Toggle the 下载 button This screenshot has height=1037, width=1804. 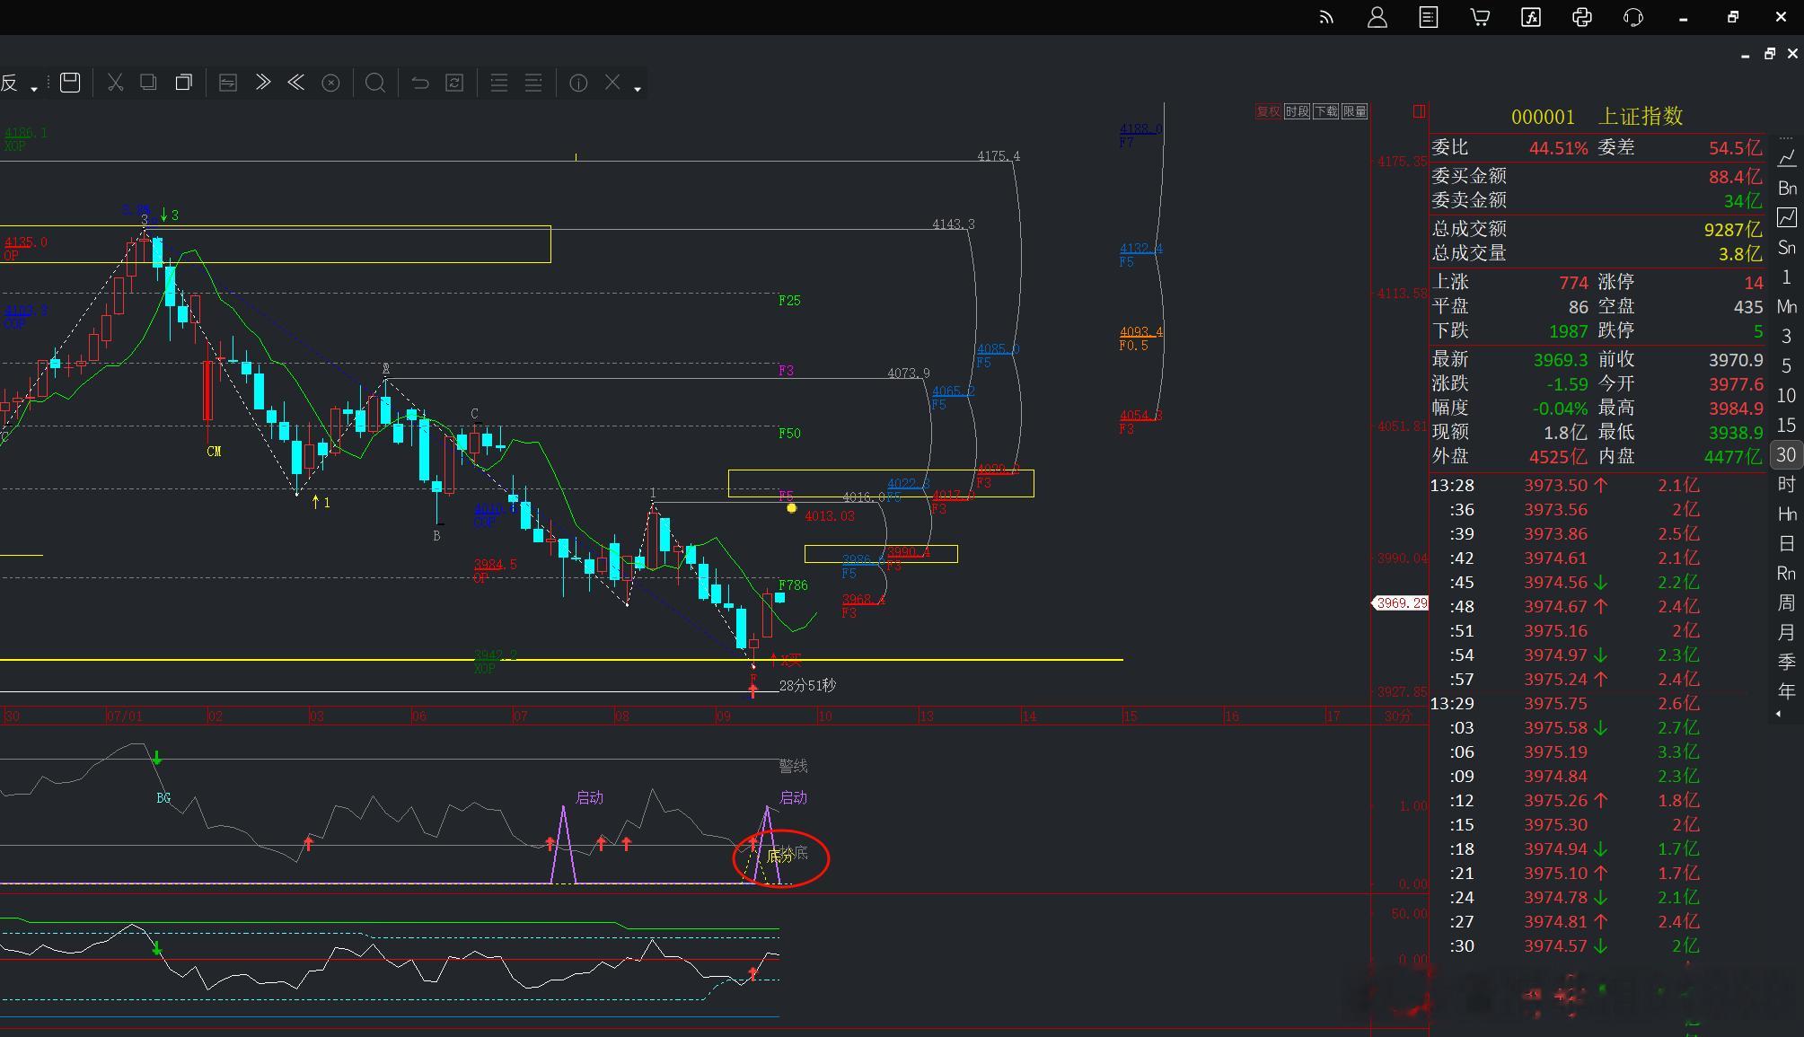1325,111
